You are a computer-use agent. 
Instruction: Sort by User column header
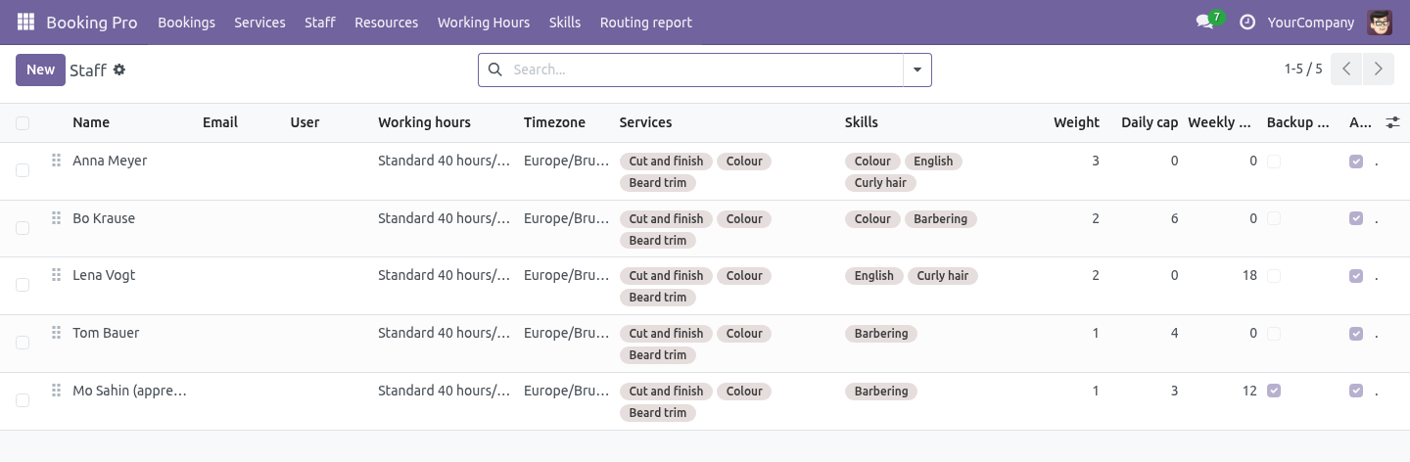click(305, 122)
